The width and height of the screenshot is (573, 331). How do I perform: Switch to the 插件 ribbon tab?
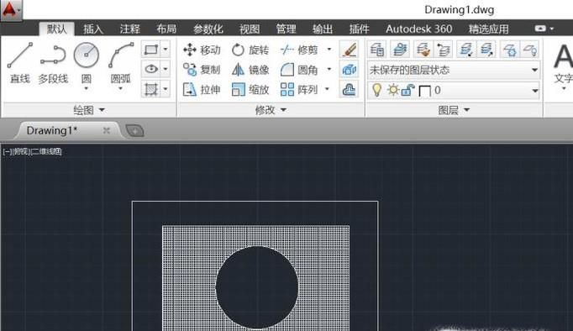(359, 29)
